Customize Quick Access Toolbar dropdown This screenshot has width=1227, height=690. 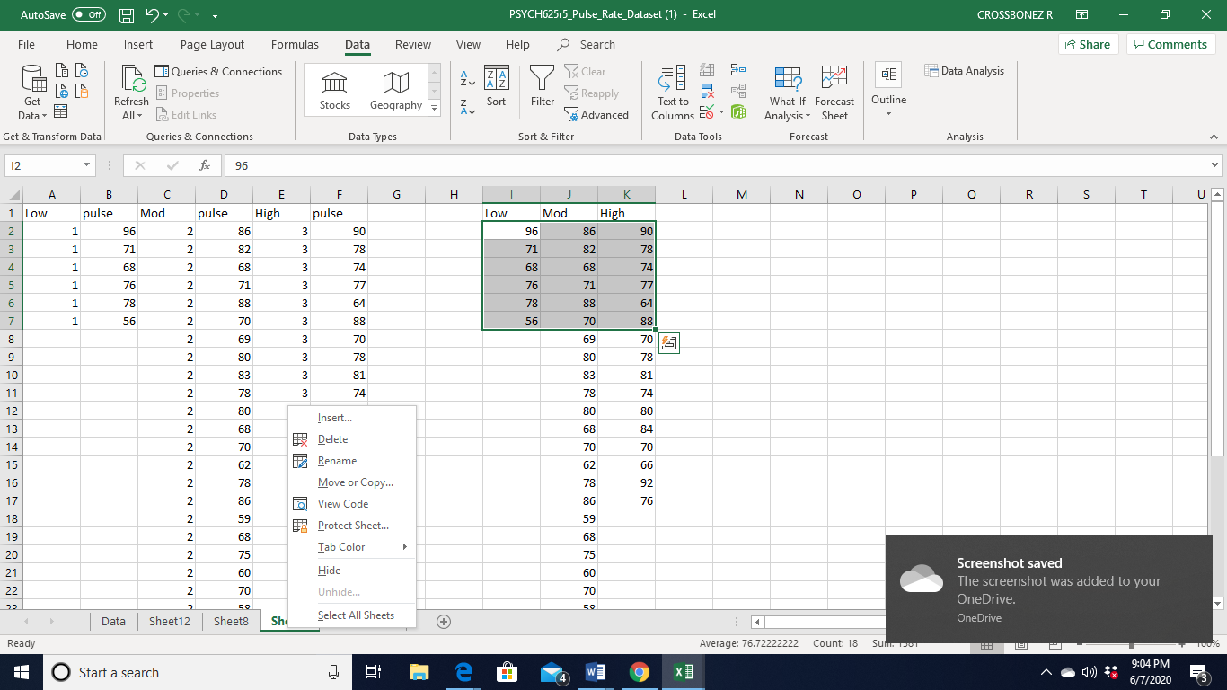click(x=216, y=15)
